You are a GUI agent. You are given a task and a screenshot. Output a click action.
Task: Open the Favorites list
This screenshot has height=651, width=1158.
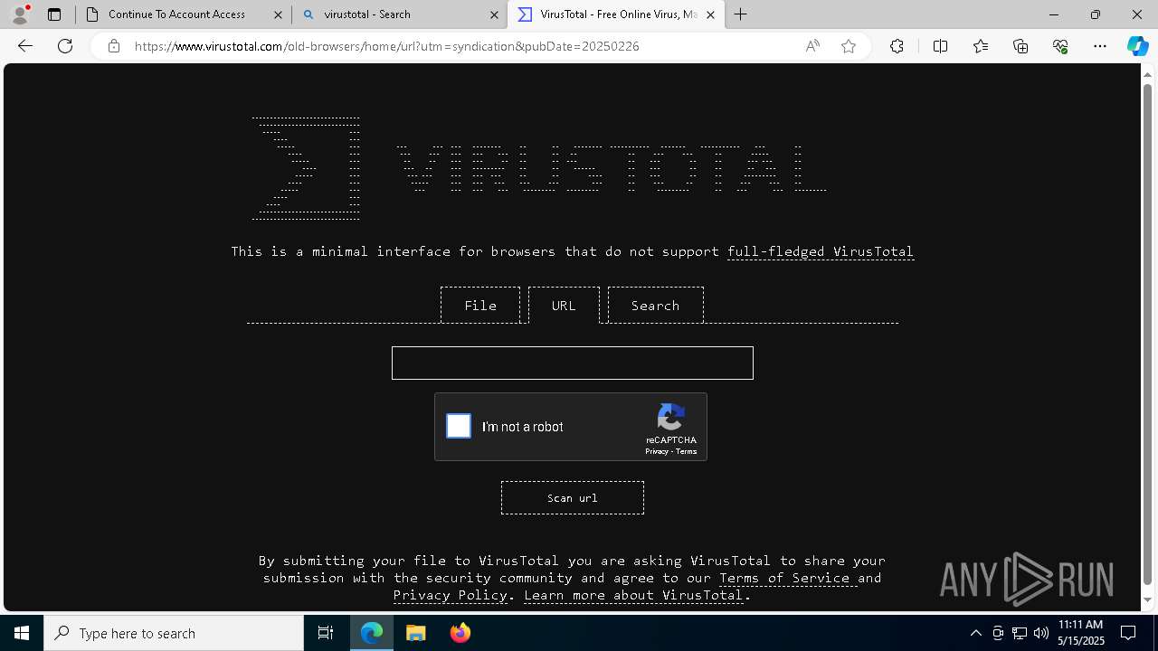click(981, 46)
